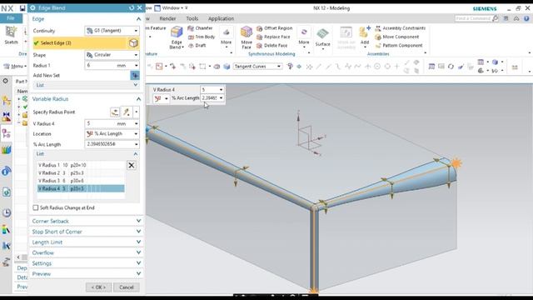533x300 pixels.
Task: Open the Application tab
Action: (221, 18)
